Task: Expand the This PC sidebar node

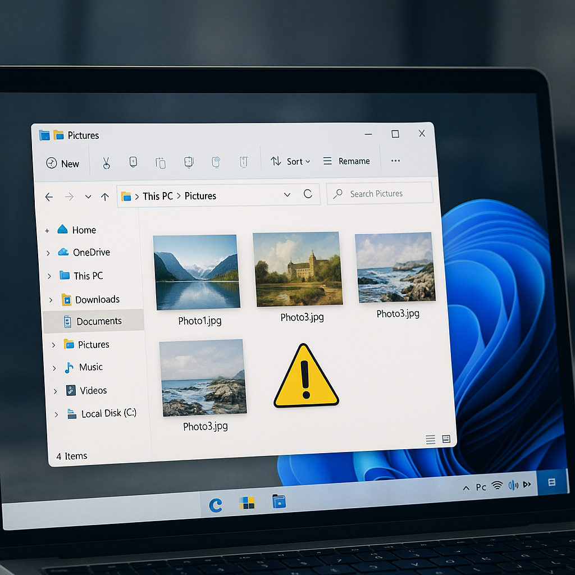Action: 49,276
